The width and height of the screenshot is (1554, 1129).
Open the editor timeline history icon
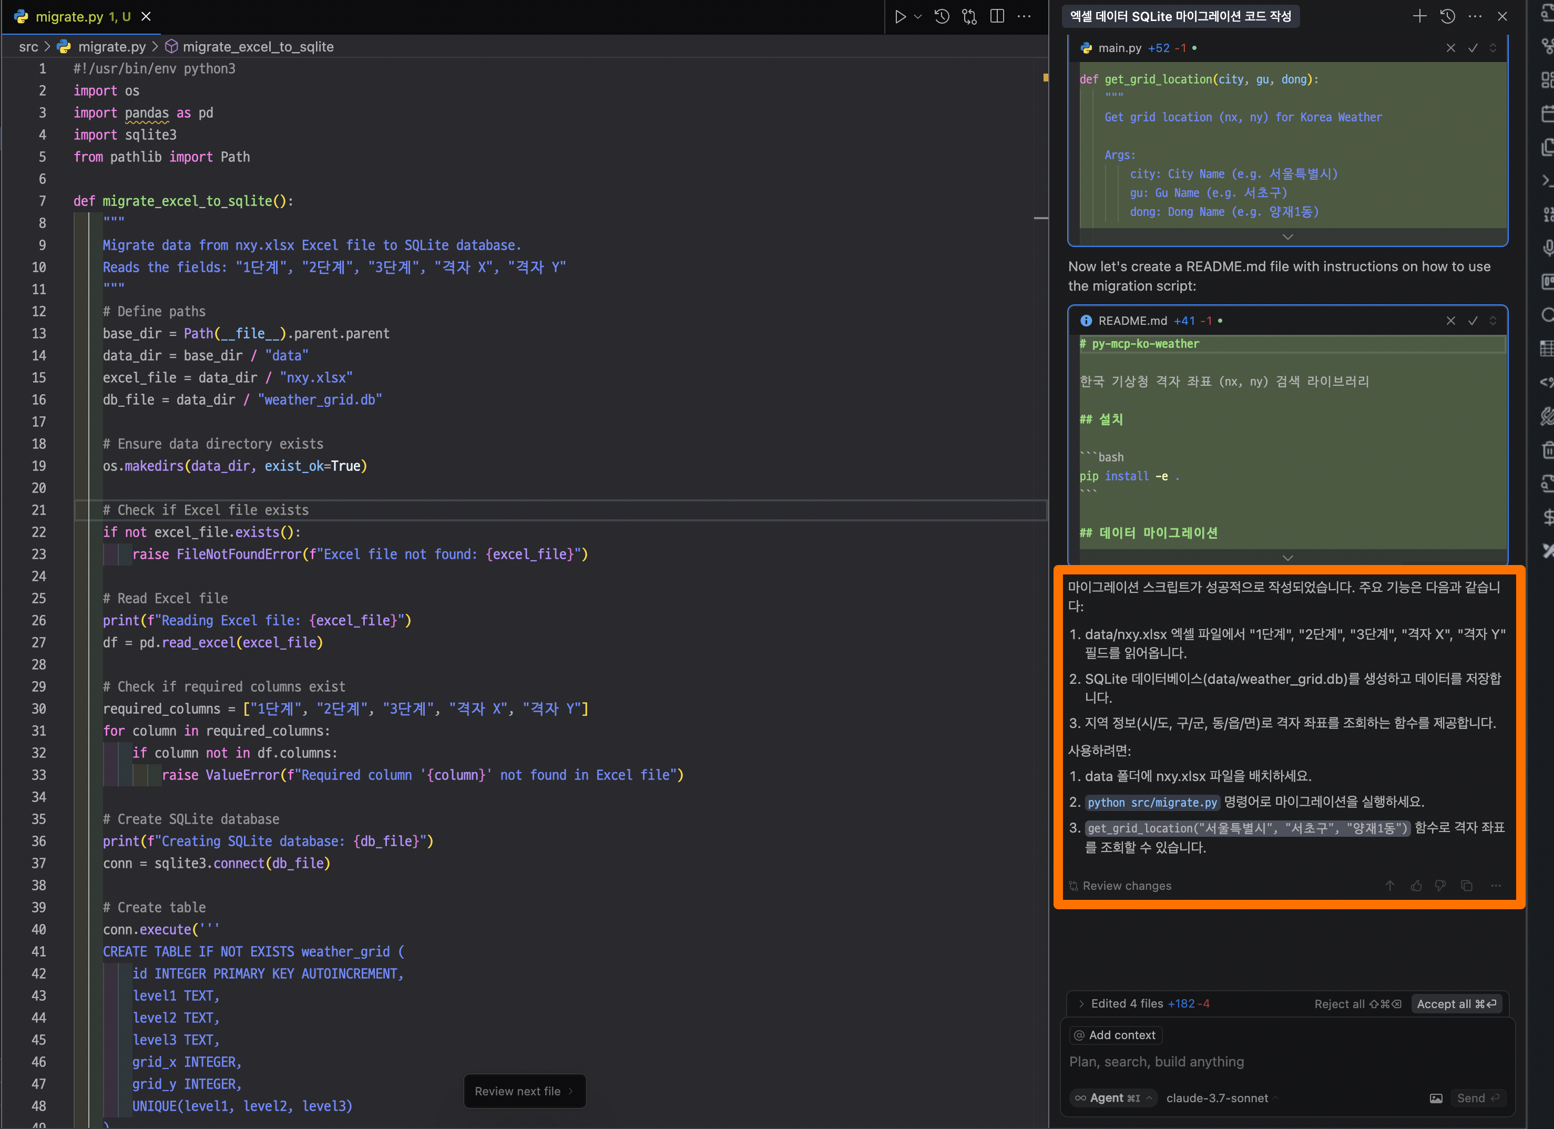coord(942,16)
